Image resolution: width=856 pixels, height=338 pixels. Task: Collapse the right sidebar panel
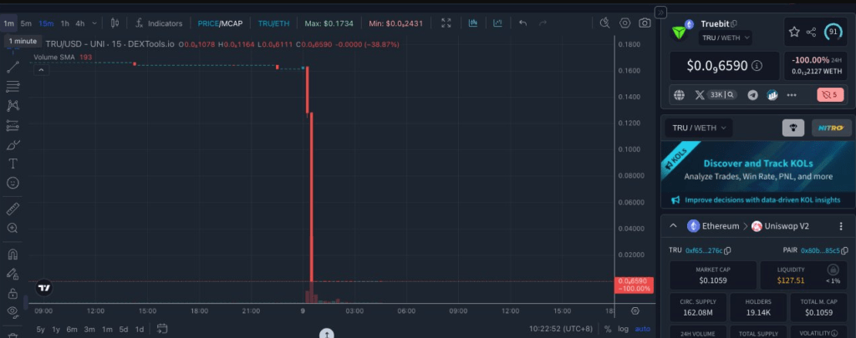coord(660,12)
